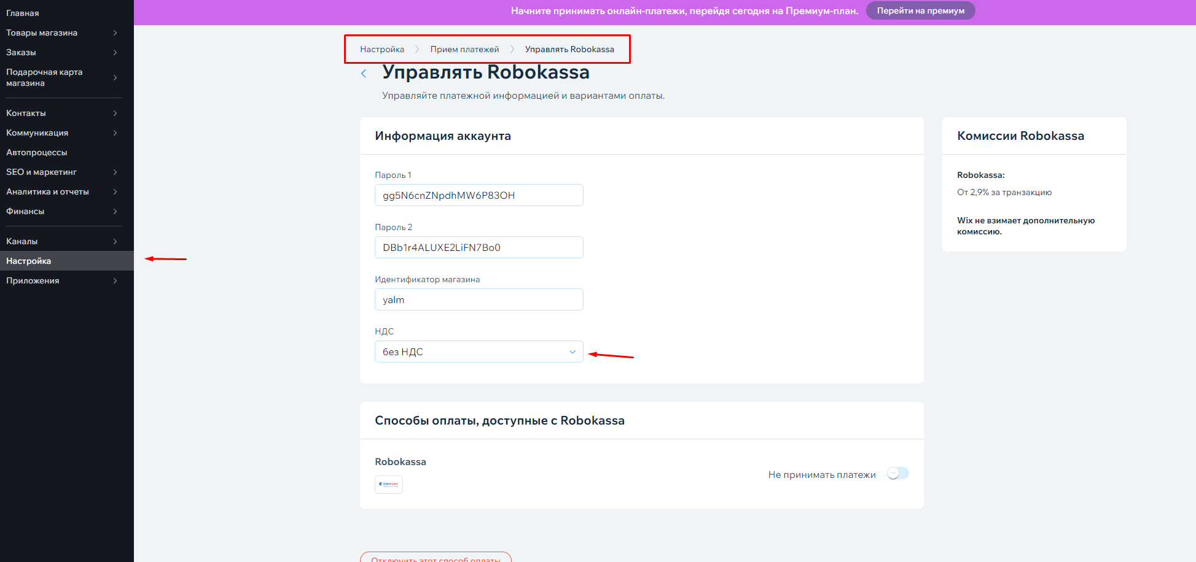1196x562 pixels.
Task: Expand Коммуникация chevron in sidebar
Action: pyautogui.click(x=115, y=133)
